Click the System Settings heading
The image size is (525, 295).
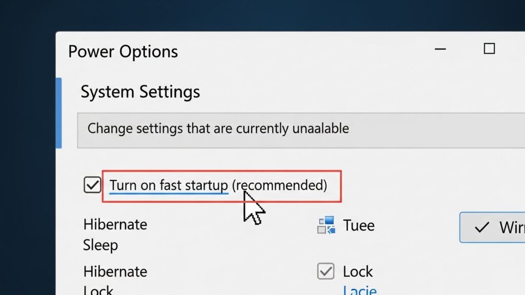point(140,92)
